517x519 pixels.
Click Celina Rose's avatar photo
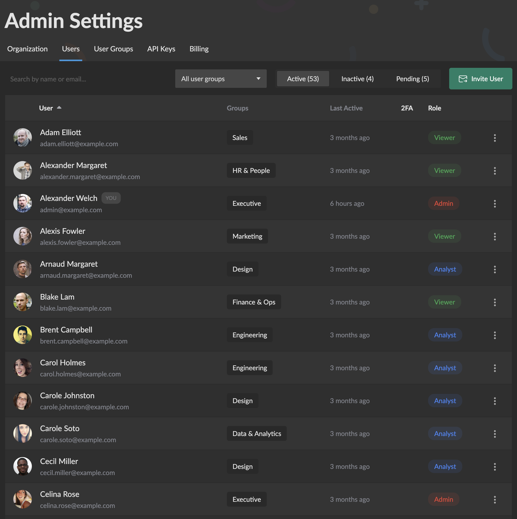pos(23,499)
